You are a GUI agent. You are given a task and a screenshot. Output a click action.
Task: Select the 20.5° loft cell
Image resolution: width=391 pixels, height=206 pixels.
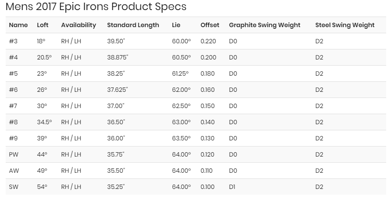coord(44,58)
